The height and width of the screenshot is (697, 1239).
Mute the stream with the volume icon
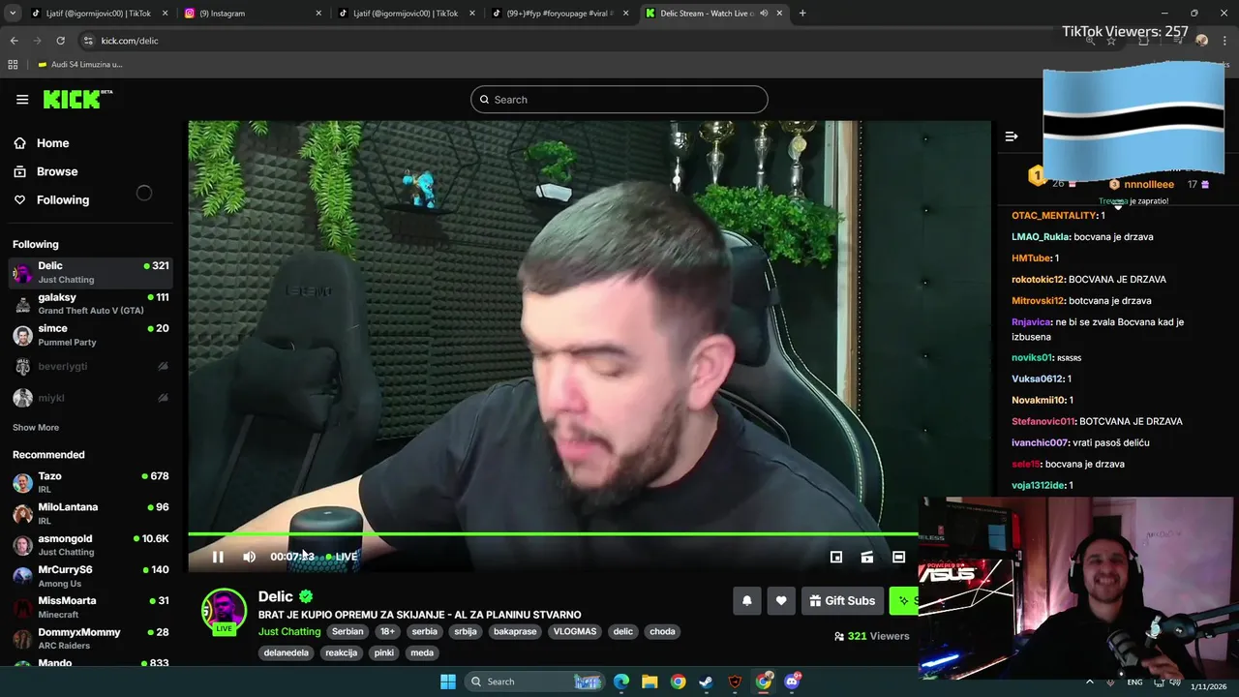pyautogui.click(x=249, y=557)
